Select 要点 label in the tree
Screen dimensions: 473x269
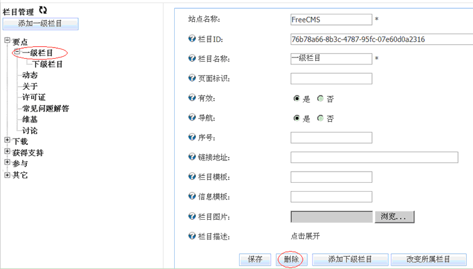[20, 42]
